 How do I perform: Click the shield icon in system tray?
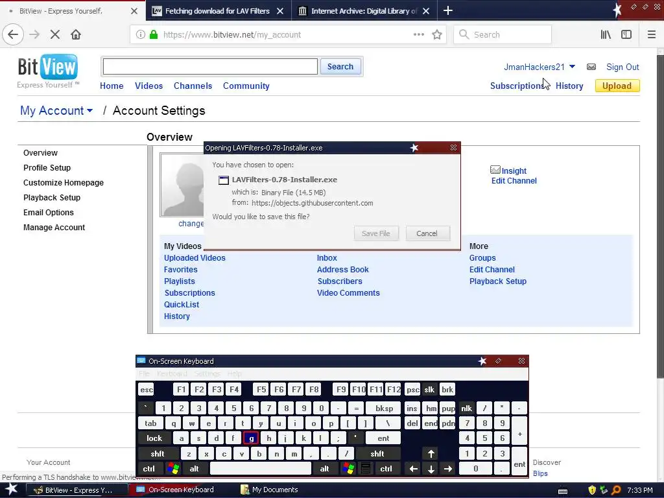click(592, 490)
